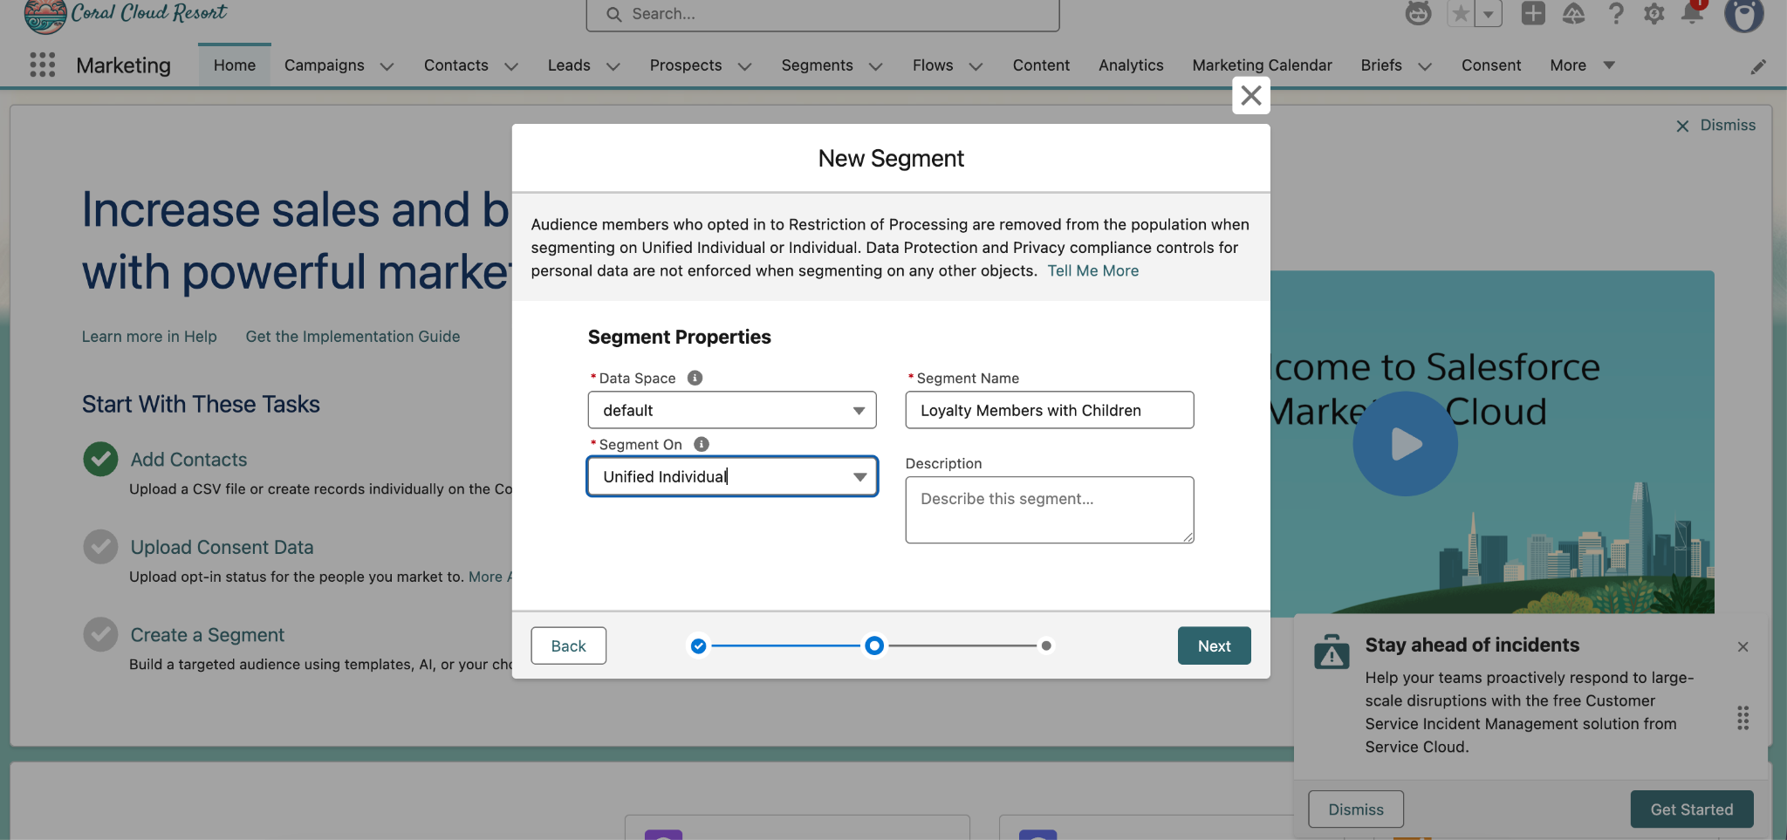Image resolution: width=1787 pixels, height=840 pixels.
Task: Click Next in the New Segment dialog
Action: point(1214,645)
